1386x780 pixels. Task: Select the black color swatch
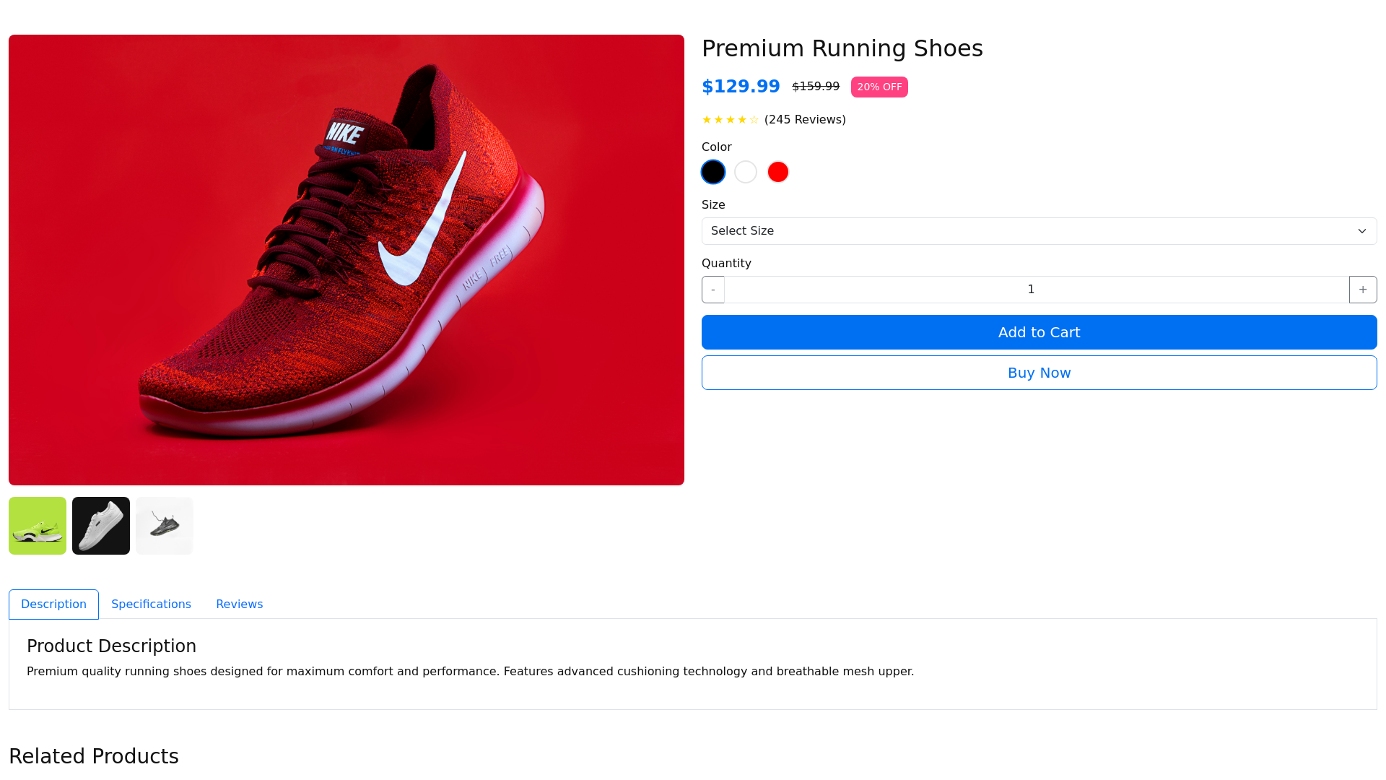click(713, 172)
